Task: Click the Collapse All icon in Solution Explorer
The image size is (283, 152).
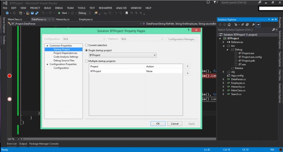Action: [x=247, y=25]
